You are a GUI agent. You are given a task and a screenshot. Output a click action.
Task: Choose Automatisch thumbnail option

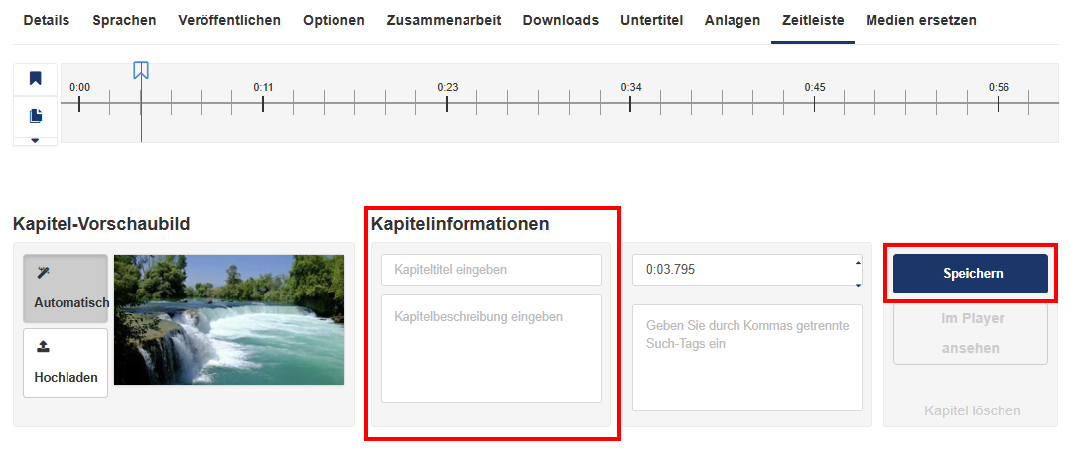click(66, 289)
